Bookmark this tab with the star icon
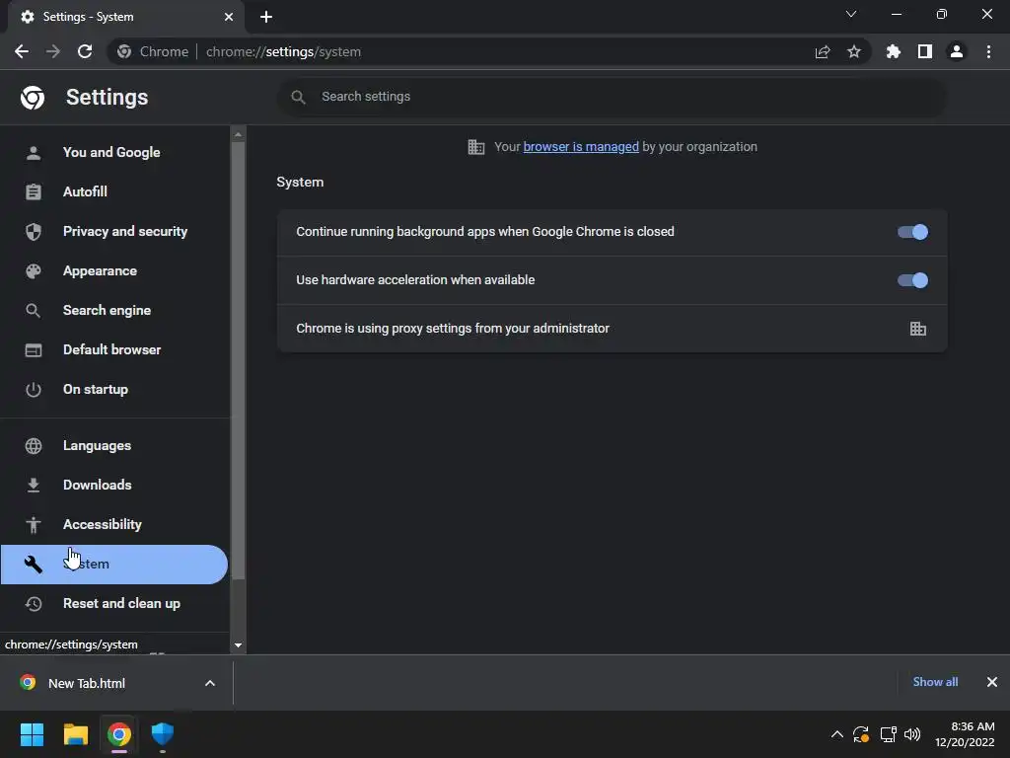Viewport: 1010px width, 758px height. 854,51
